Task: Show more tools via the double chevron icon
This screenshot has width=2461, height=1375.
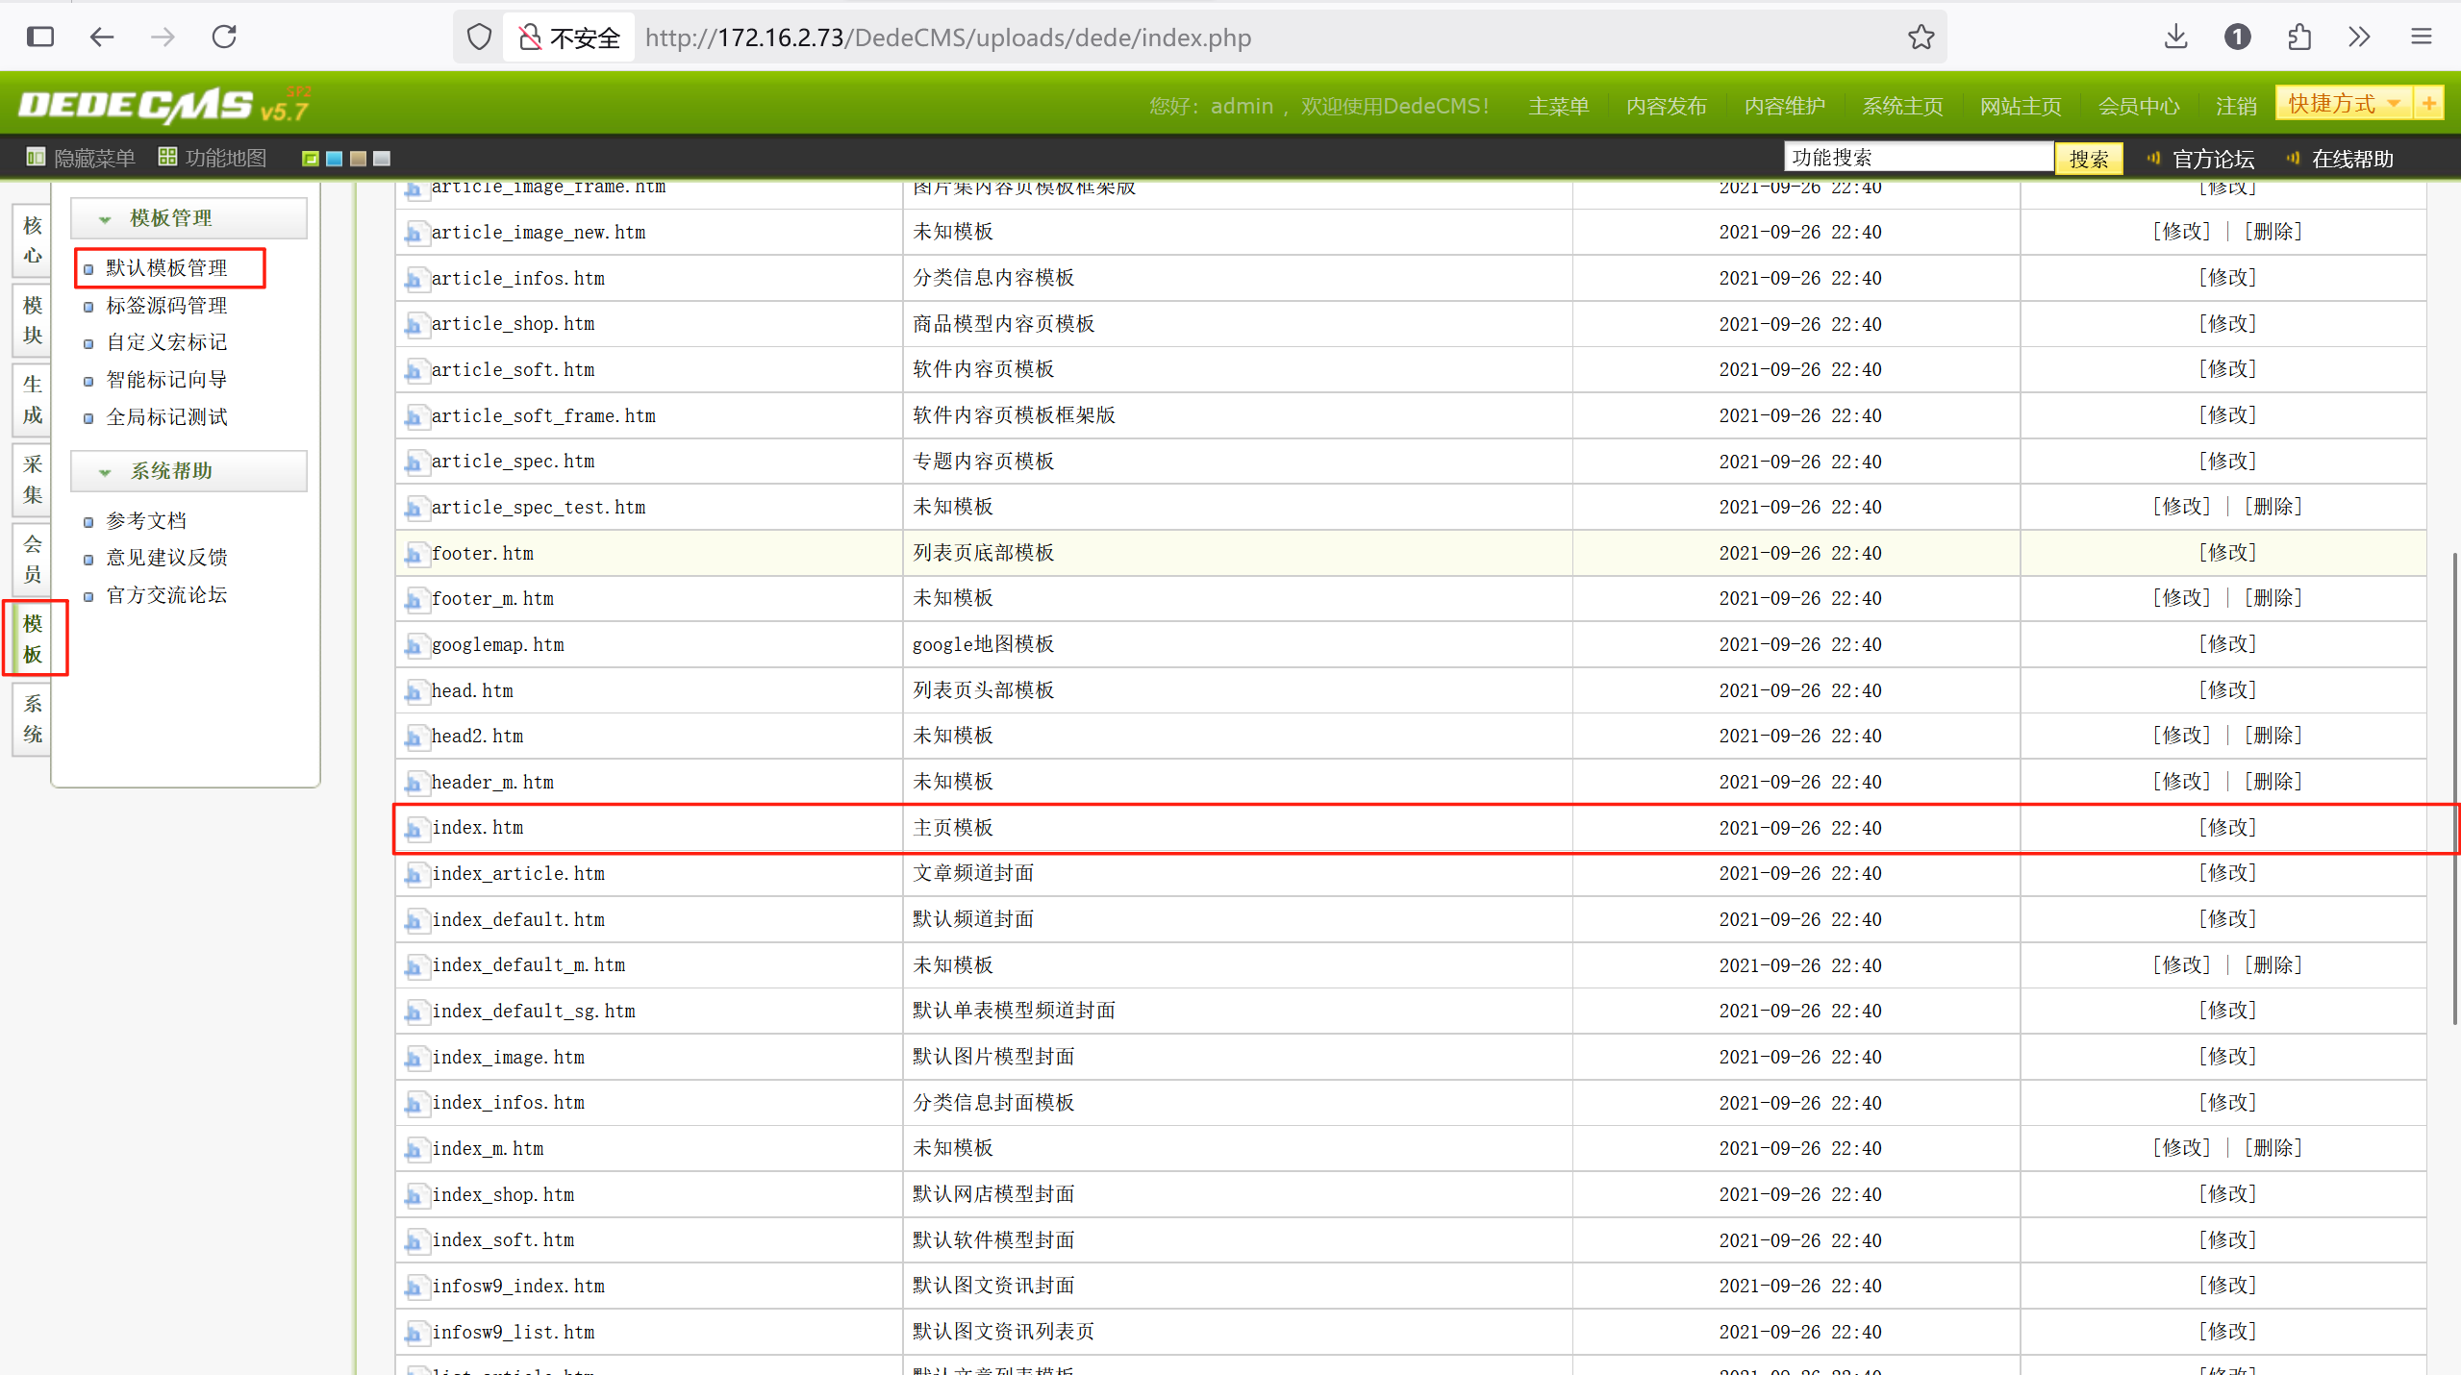Action: (2359, 37)
